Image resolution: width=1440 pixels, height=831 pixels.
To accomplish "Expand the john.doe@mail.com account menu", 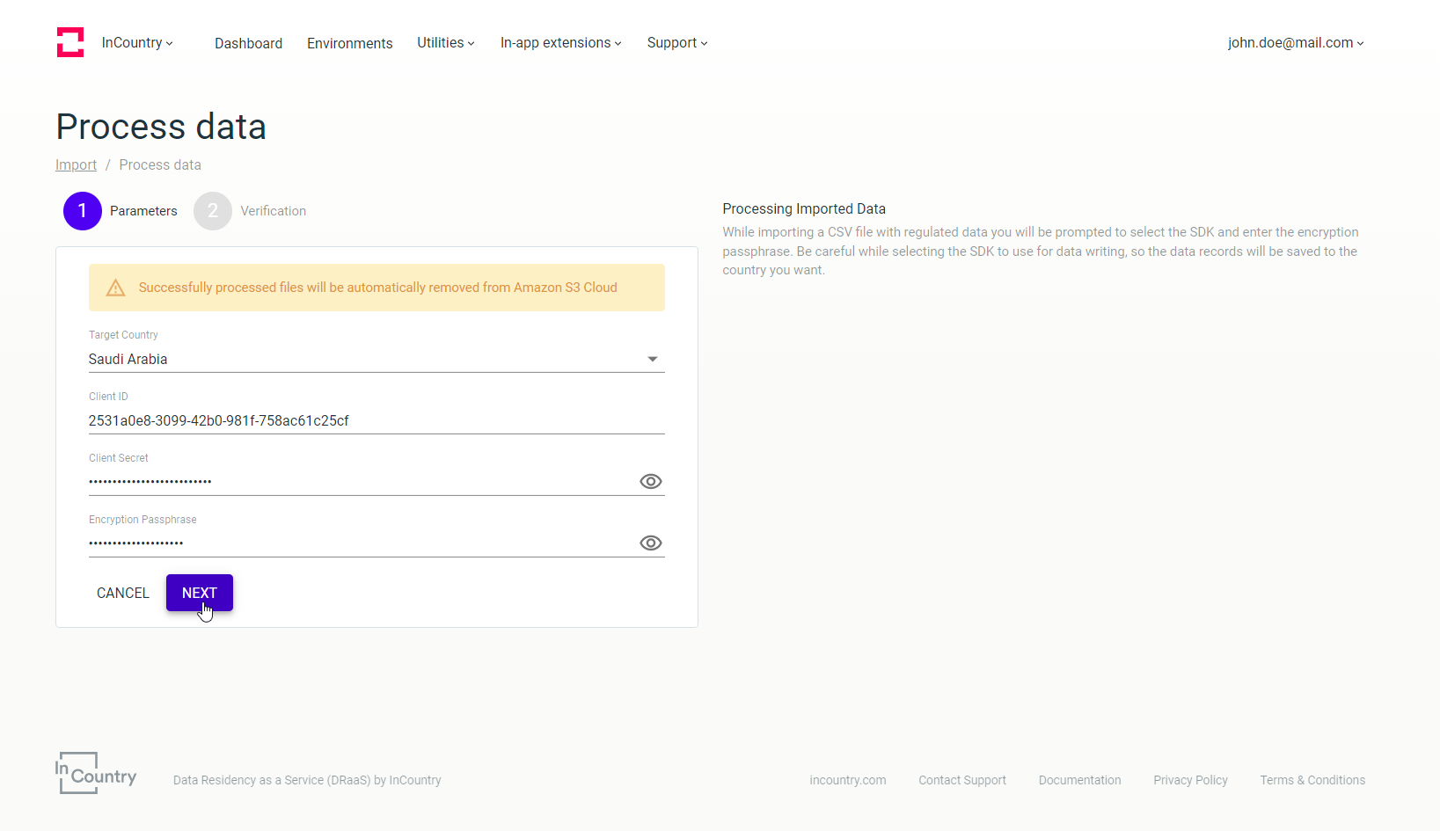I will [x=1295, y=43].
